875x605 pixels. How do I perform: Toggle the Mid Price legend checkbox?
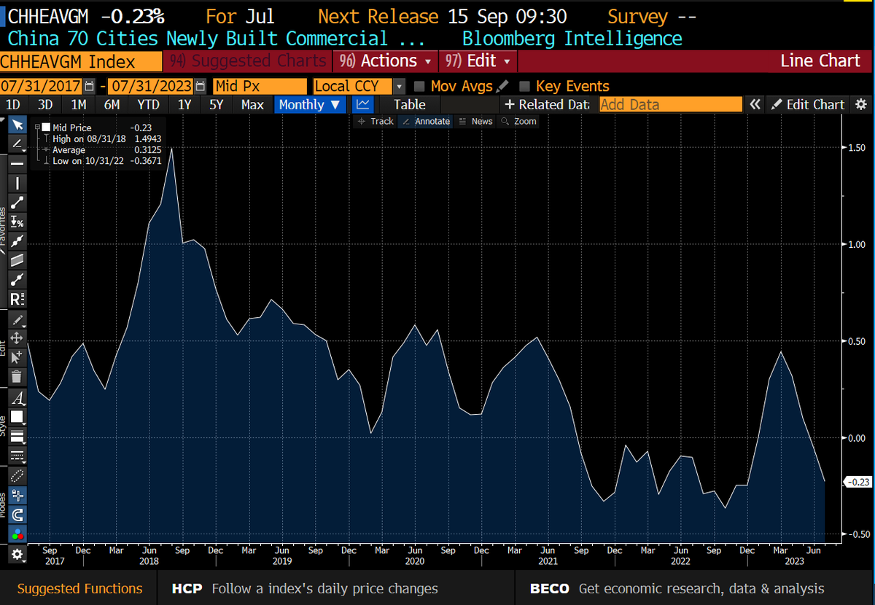pyautogui.click(x=45, y=128)
